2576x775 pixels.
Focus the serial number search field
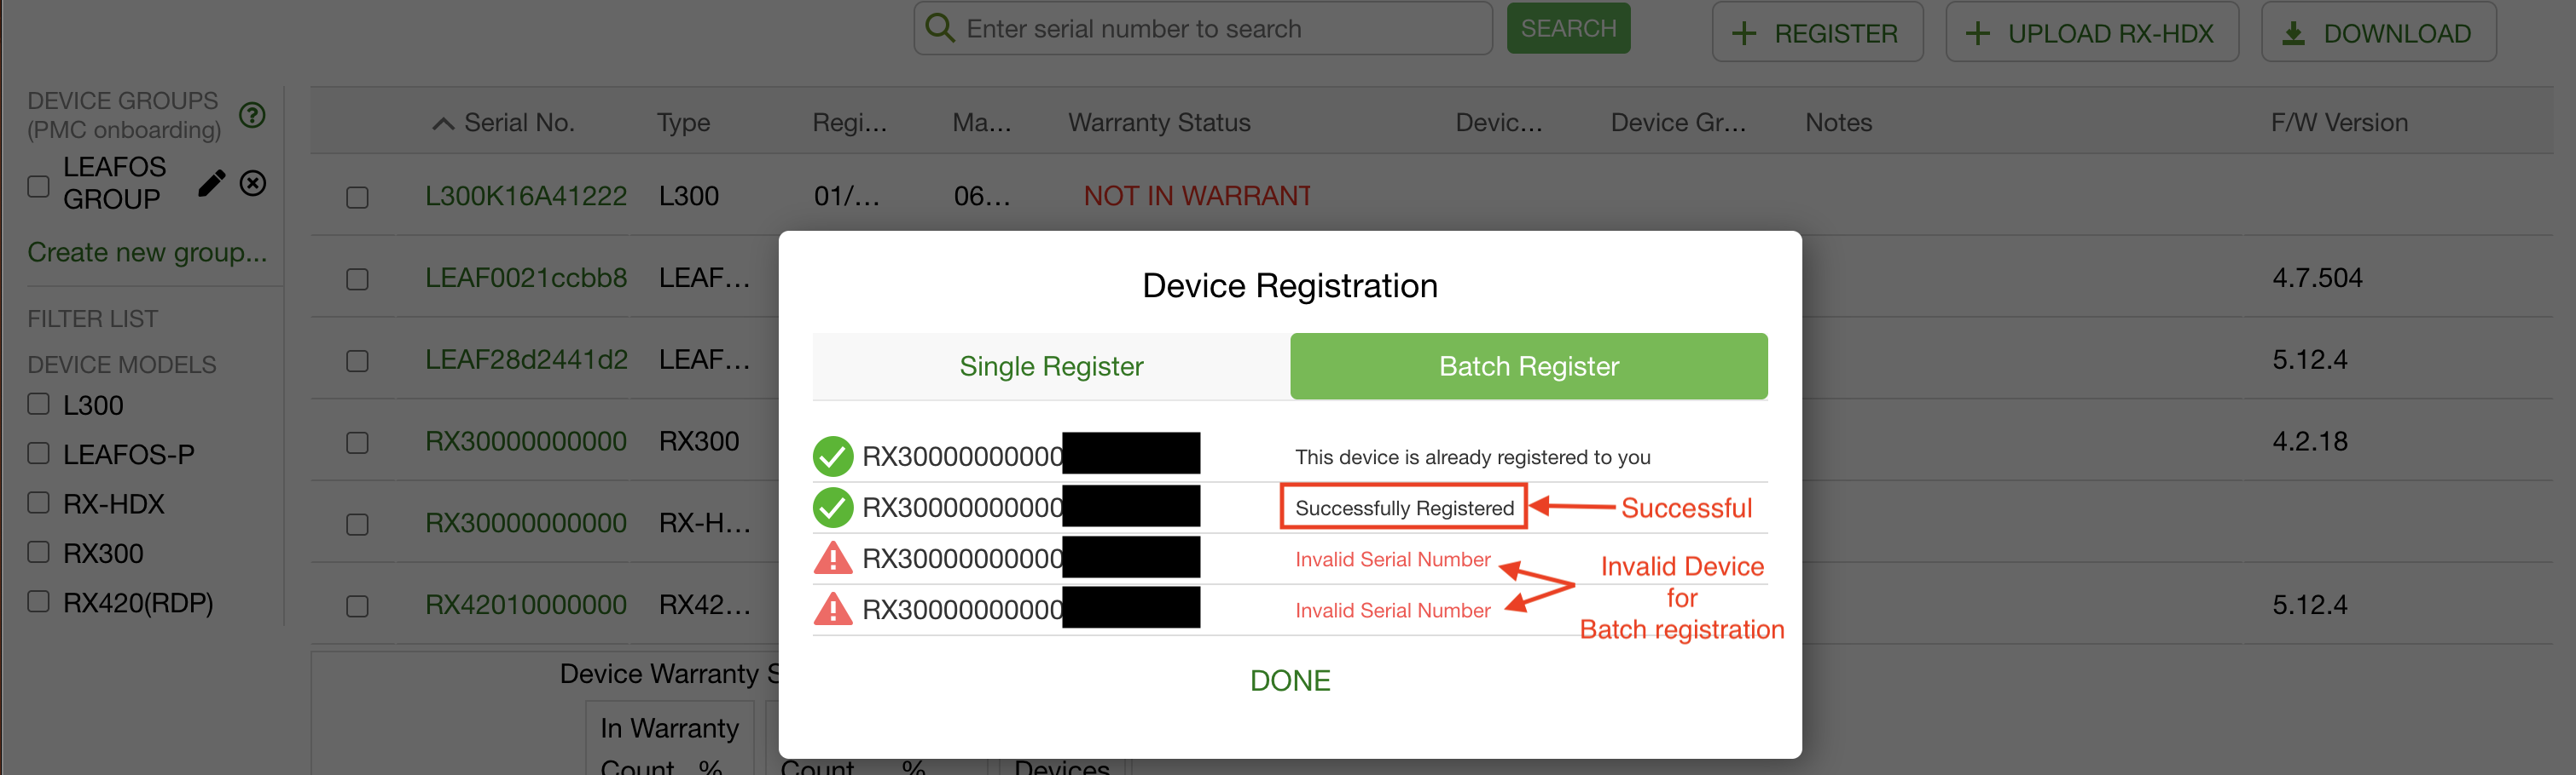pos(1203,28)
